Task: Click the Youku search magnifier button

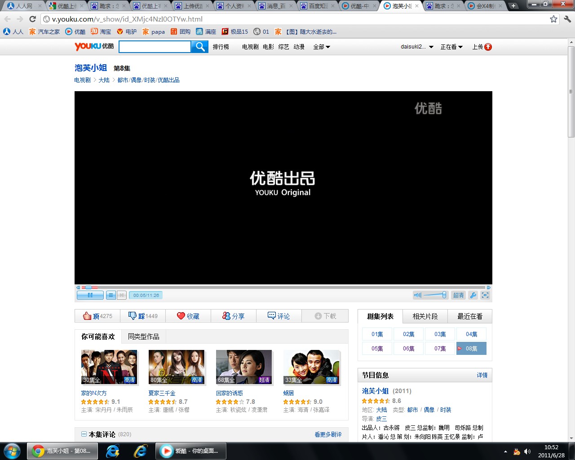Action: pyautogui.click(x=200, y=47)
